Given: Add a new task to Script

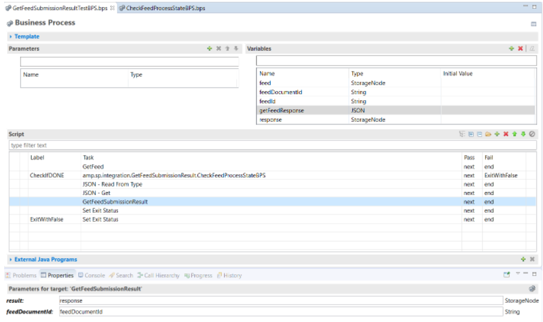Looking at the screenshot, I should 497,134.
